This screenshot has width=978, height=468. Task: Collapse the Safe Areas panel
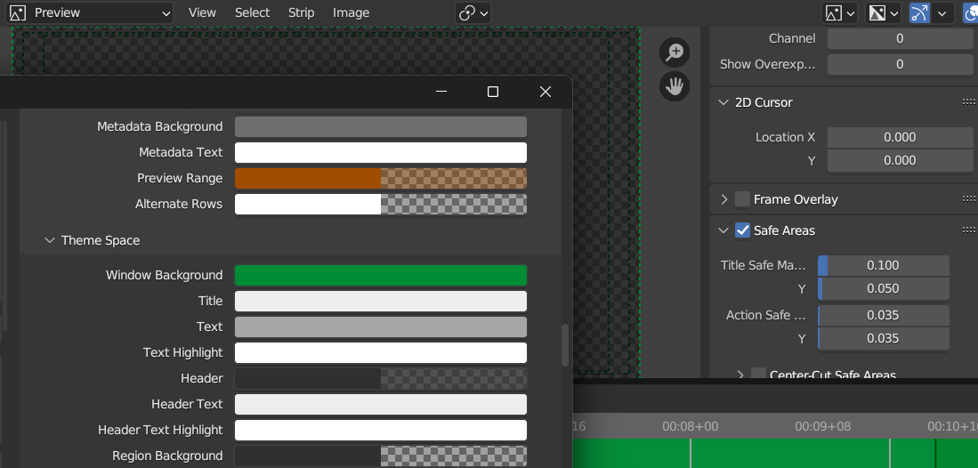[x=723, y=230]
